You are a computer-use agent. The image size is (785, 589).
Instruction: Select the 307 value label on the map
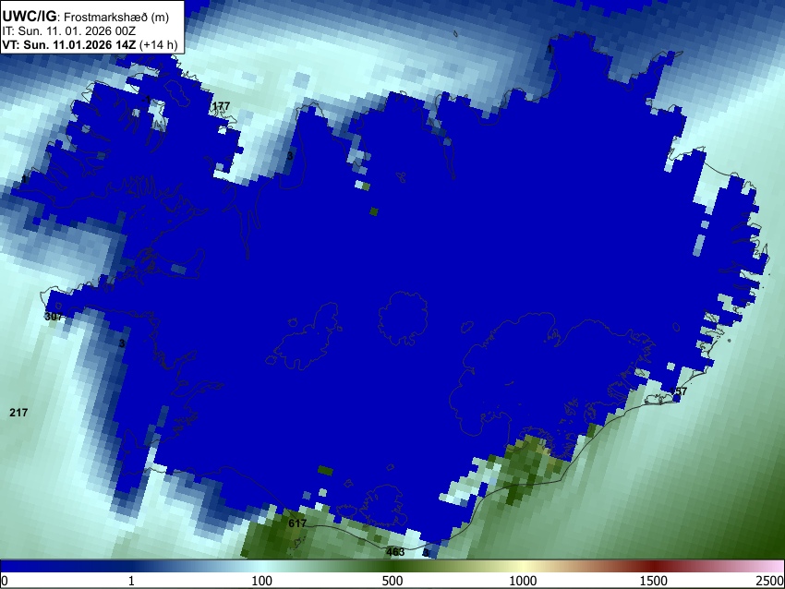pyautogui.click(x=53, y=317)
